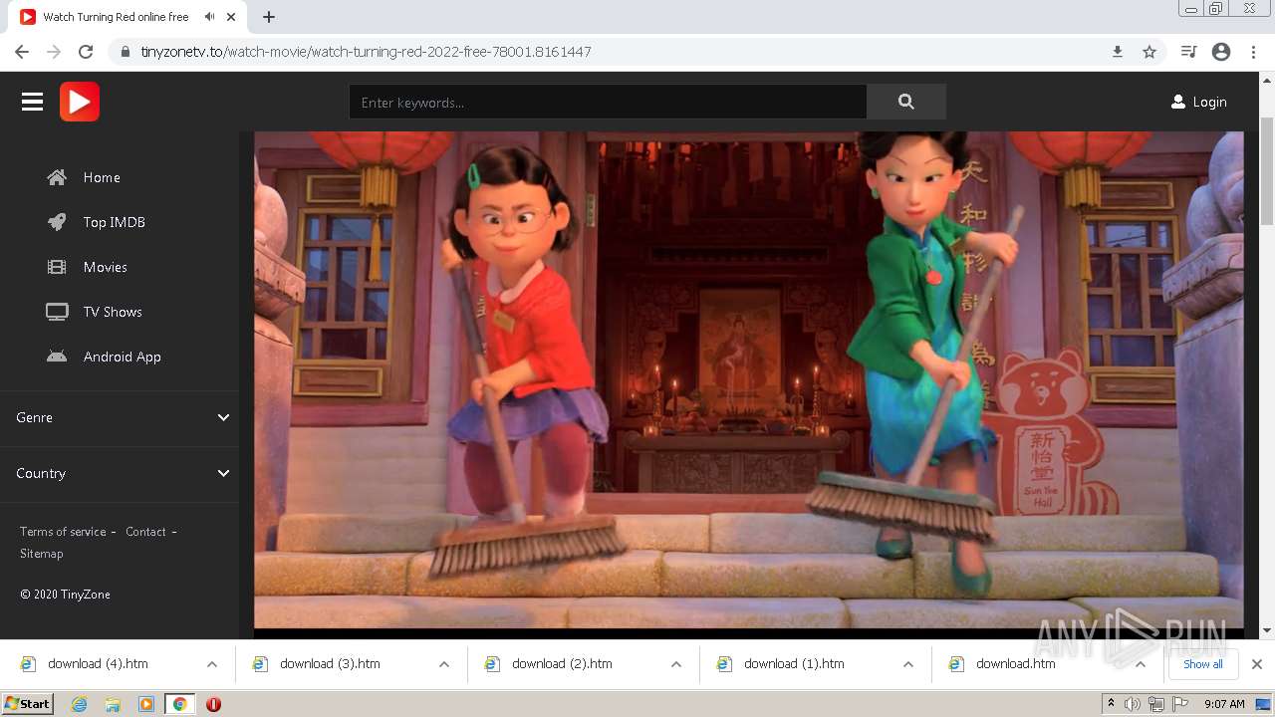Open a new tab with plus button
This screenshot has width=1275, height=717.
point(269,17)
